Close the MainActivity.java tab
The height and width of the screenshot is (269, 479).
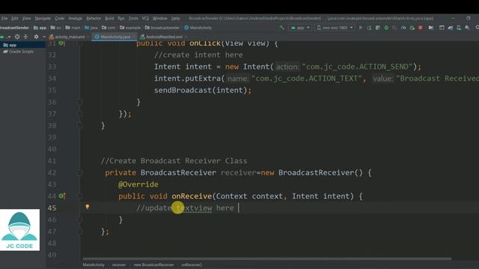133,37
